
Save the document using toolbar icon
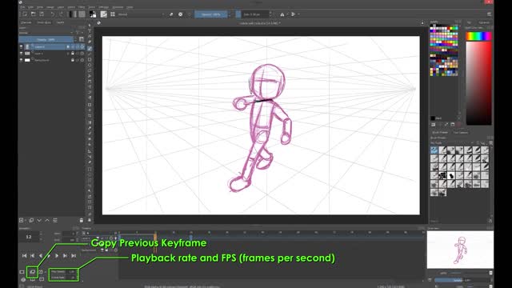point(42,14)
